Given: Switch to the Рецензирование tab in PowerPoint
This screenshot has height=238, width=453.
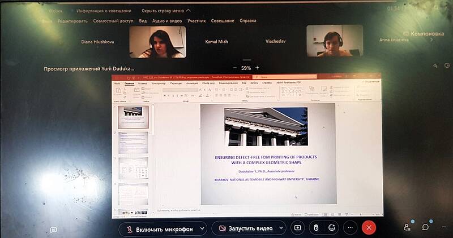Looking at the screenshot, I should coord(228,83).
